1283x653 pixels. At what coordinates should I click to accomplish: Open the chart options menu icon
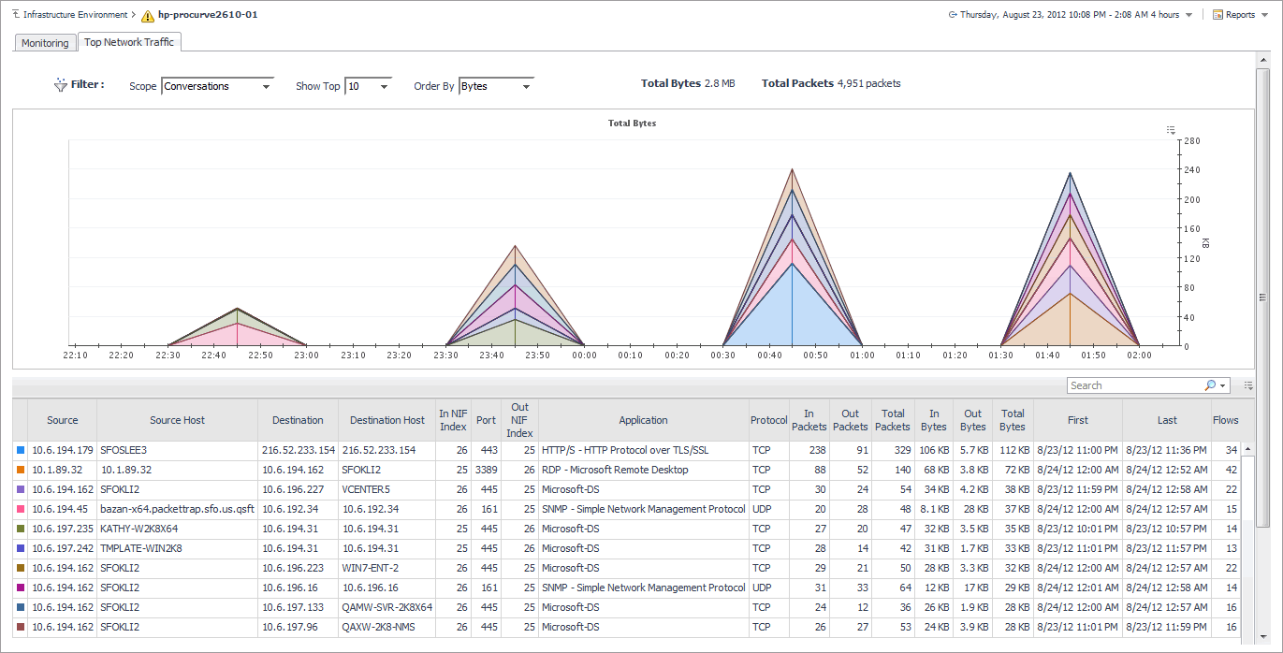pyautogui.click(x=1171, y=130)
